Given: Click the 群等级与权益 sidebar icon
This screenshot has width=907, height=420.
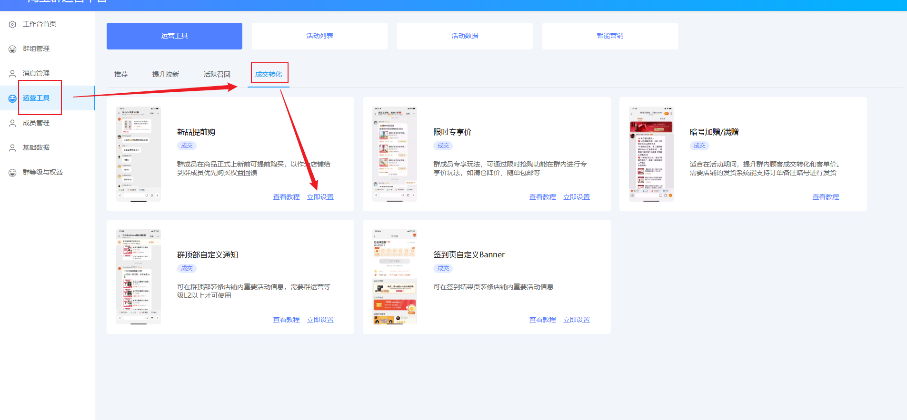Looking at the screenshot, I should click(12, 173).
